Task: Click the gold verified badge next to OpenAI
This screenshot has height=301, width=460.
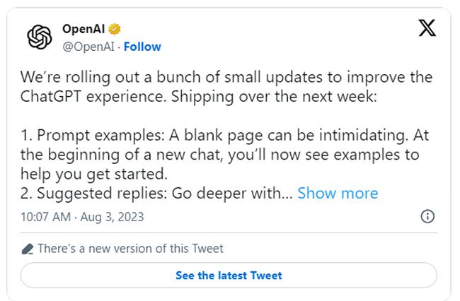Action: click(x=114, y=30)
